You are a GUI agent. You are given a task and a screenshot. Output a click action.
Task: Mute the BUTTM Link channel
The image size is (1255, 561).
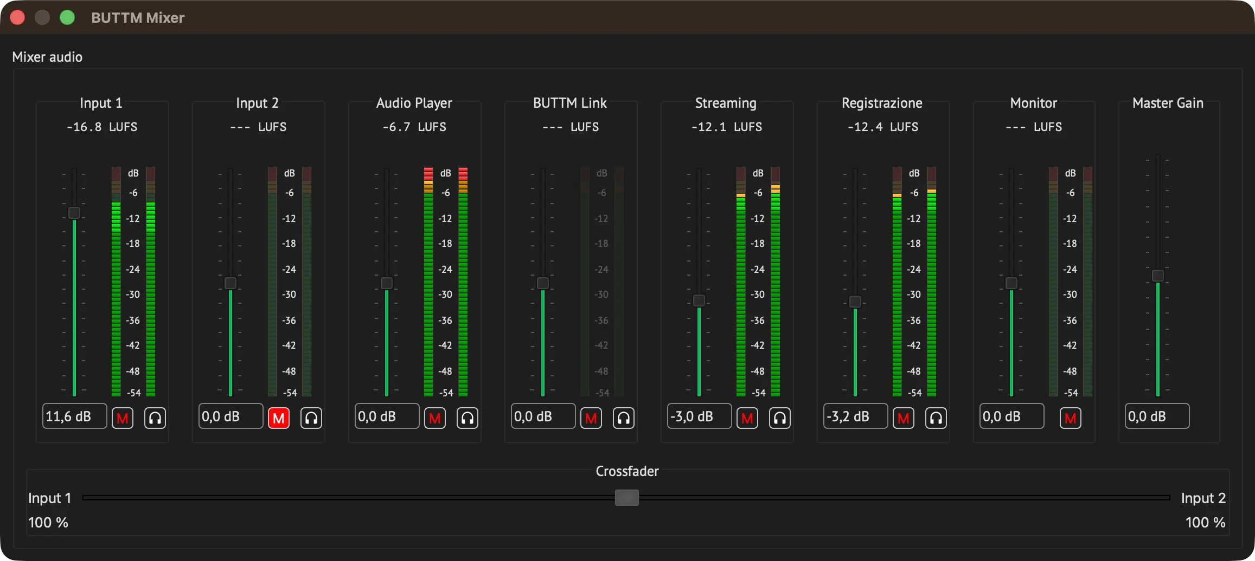591,418
